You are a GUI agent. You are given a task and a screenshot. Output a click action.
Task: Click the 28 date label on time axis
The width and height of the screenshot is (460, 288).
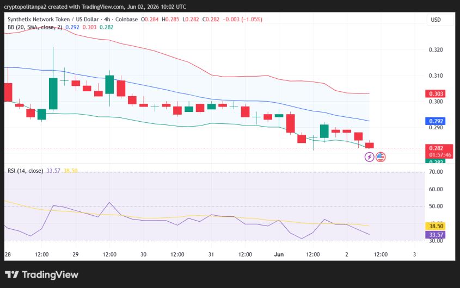[8, 254]
